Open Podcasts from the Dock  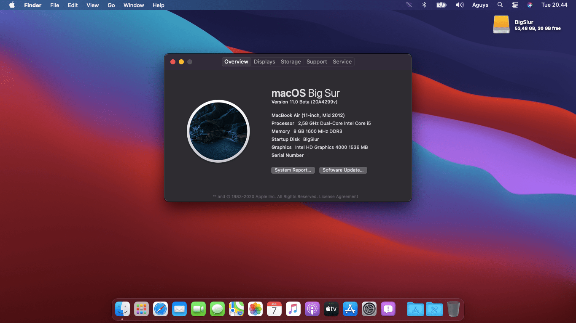coord(312,309)
